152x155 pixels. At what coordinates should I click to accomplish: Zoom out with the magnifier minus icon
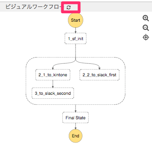pos(146,28)
